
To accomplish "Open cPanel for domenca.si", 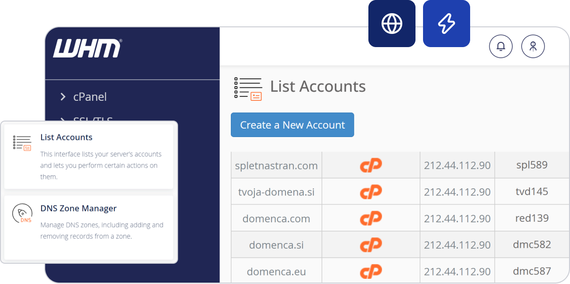I will point(371,245).
